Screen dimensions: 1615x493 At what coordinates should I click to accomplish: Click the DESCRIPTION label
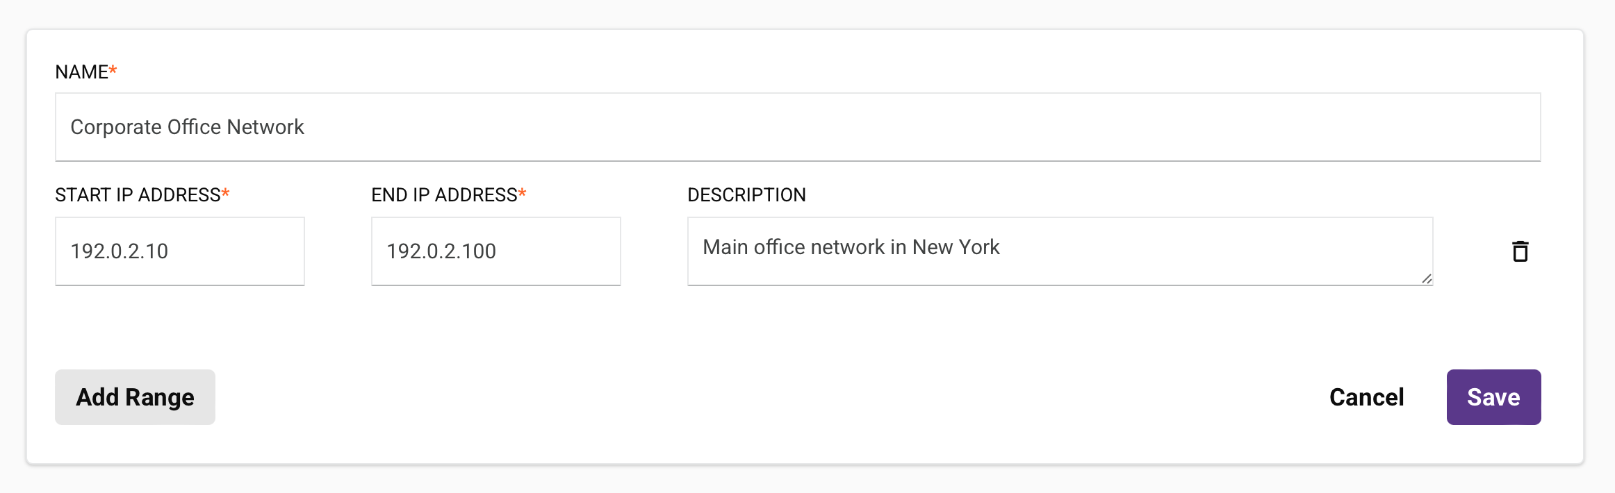point(746,195)
